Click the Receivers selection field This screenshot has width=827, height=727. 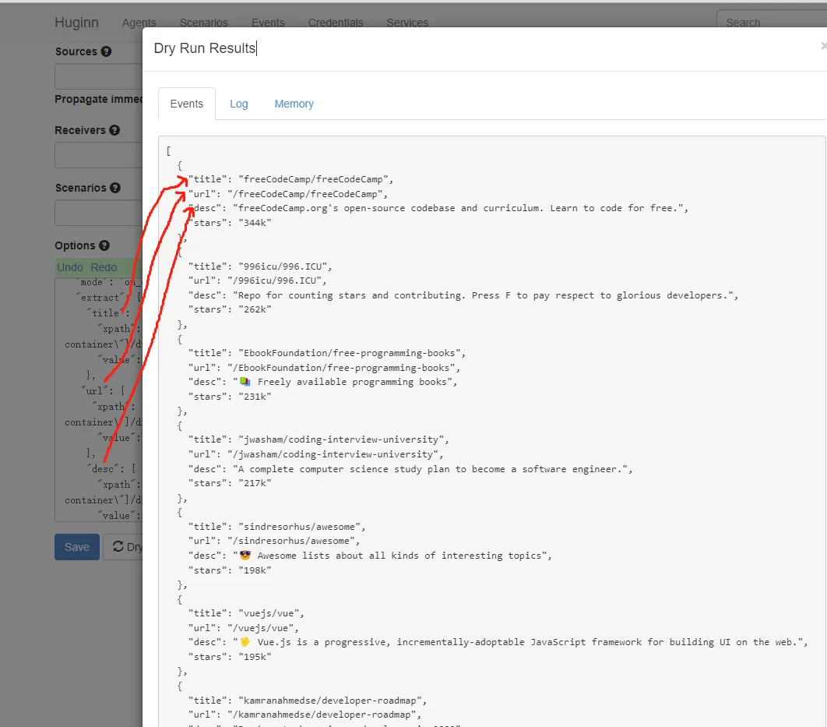[x=98, y=155]
